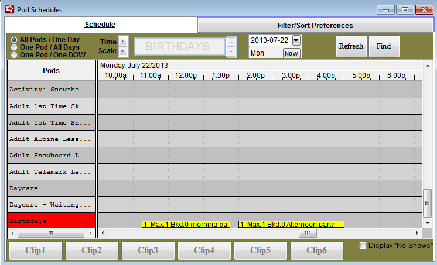Click the Clip4 button
This screenshot has height=265, width=437.
pos(204,250)
